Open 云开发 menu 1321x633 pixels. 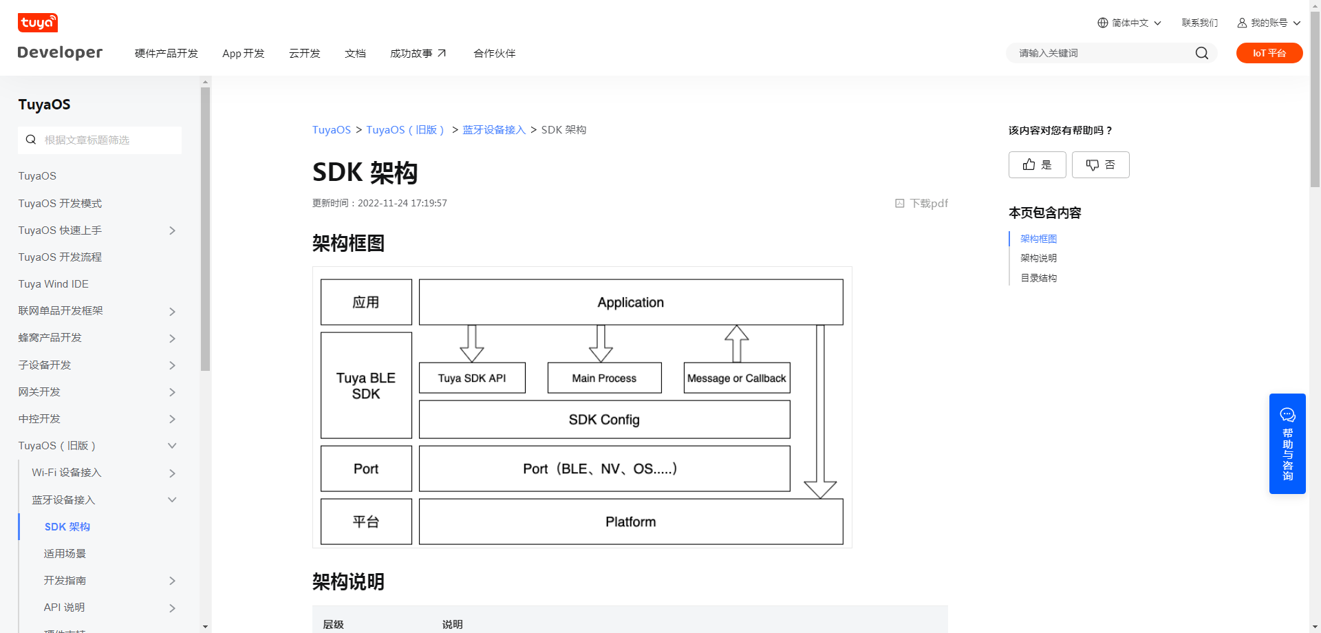pyautogui.click(x=304, y=53)
